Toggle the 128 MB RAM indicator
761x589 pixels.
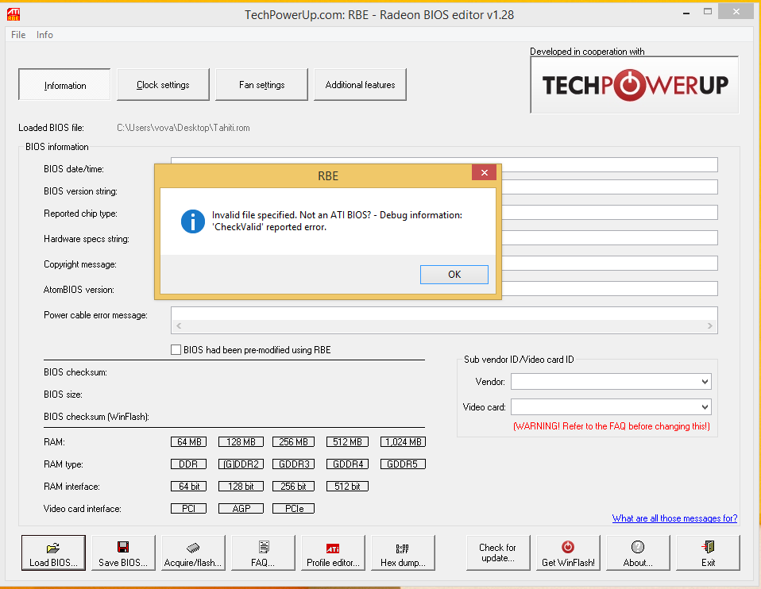coord(241,442)
